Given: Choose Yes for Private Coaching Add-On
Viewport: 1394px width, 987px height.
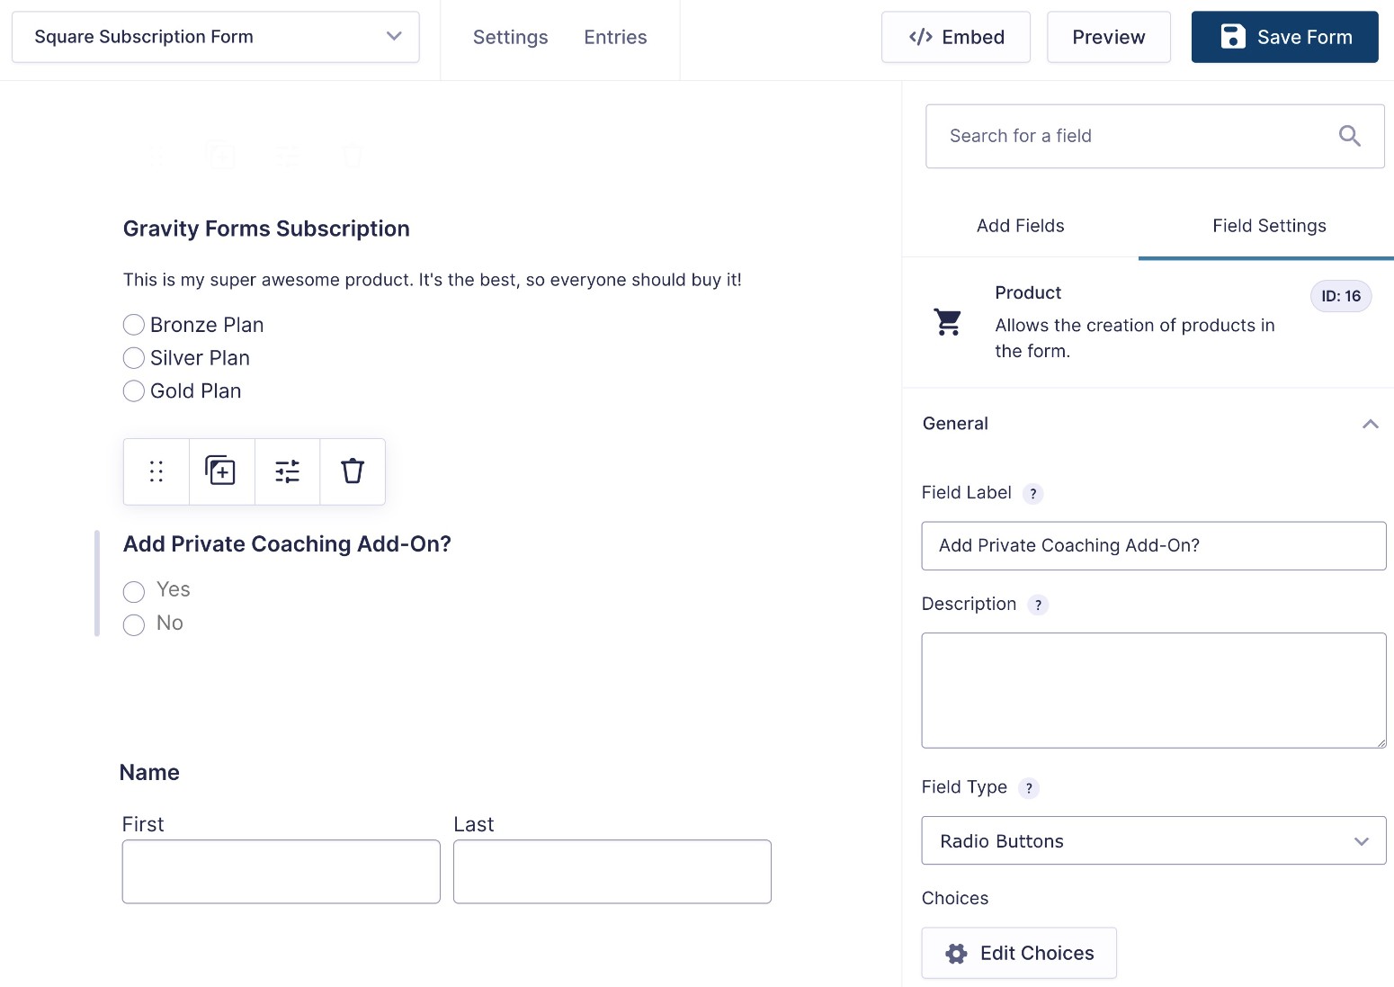Looking at the screenshot, I should pos(134,591).
